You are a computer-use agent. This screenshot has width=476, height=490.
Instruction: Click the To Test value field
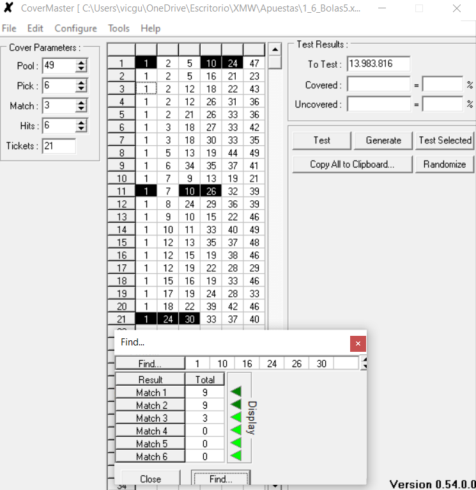pyautogui.click(x=378, y=64)
